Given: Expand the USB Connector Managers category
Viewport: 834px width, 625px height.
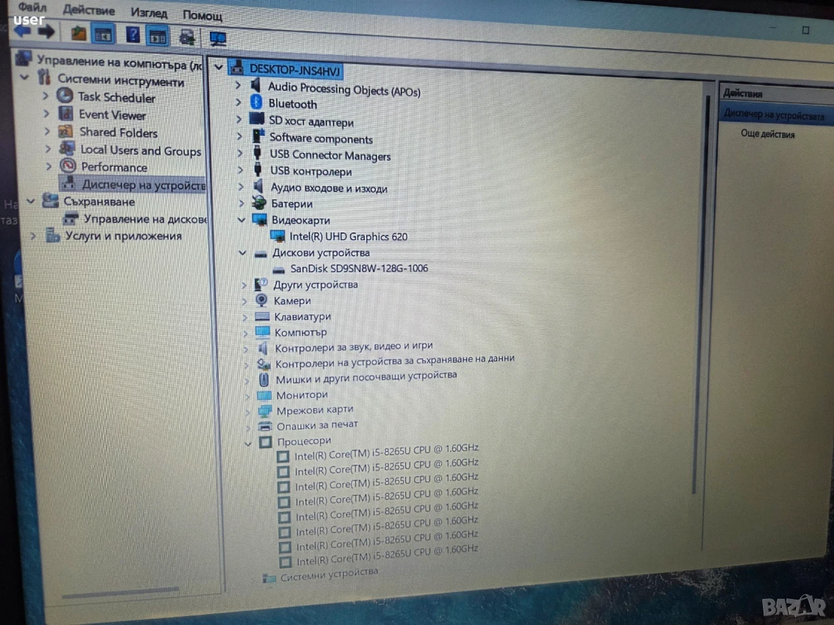Looking at the screenshot, I should (x=240, y=152).
